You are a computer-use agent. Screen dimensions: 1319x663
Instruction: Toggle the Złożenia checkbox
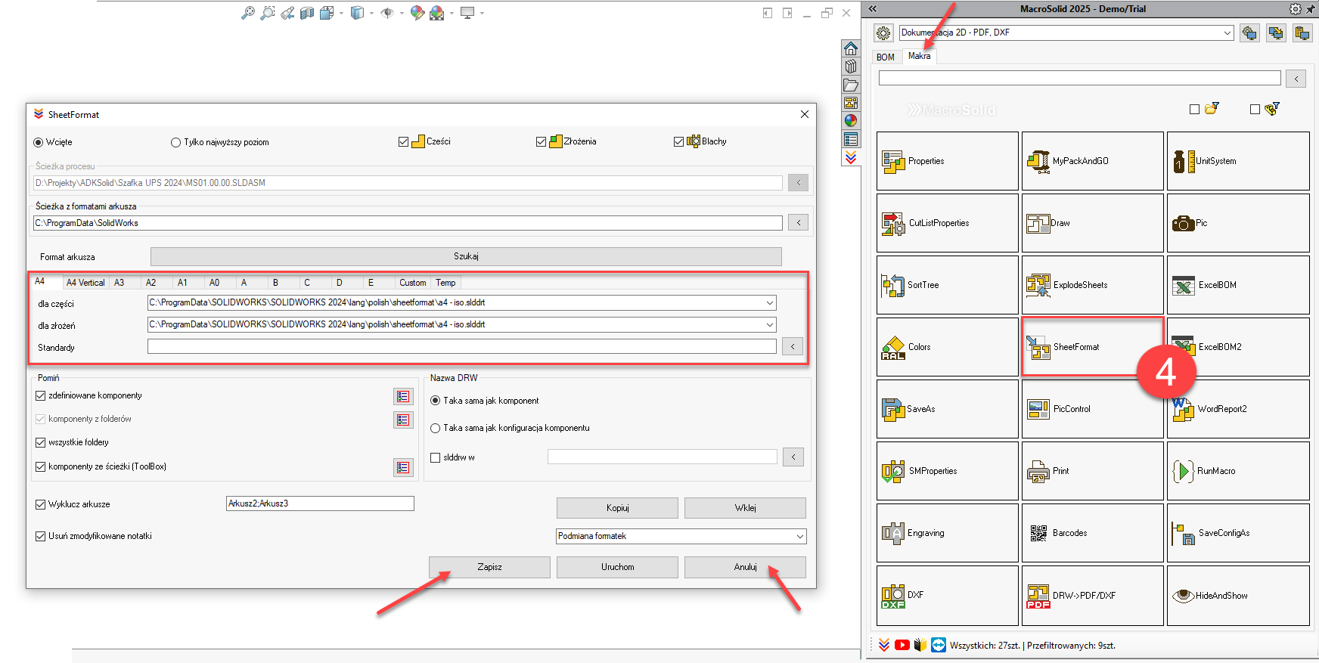[x=541, y=141]
